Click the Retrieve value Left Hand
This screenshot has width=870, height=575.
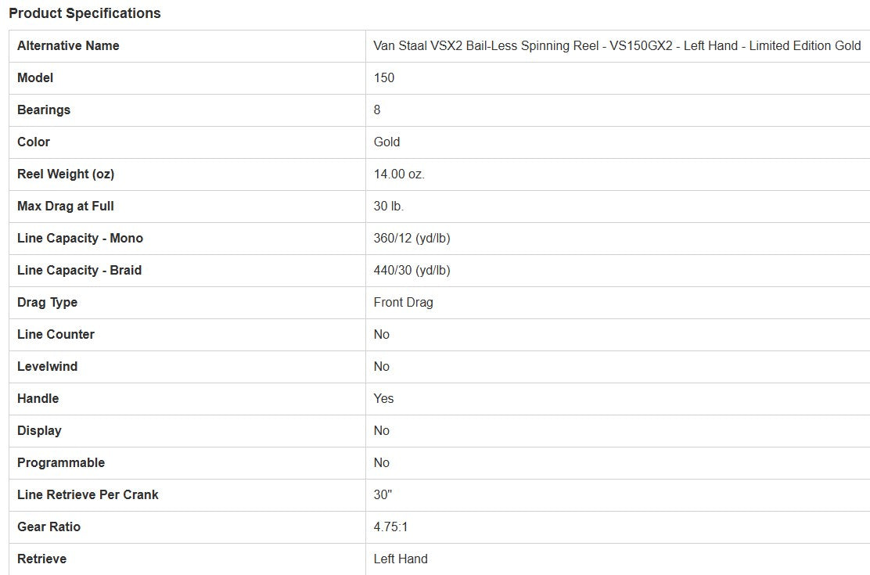pos(401,559)
